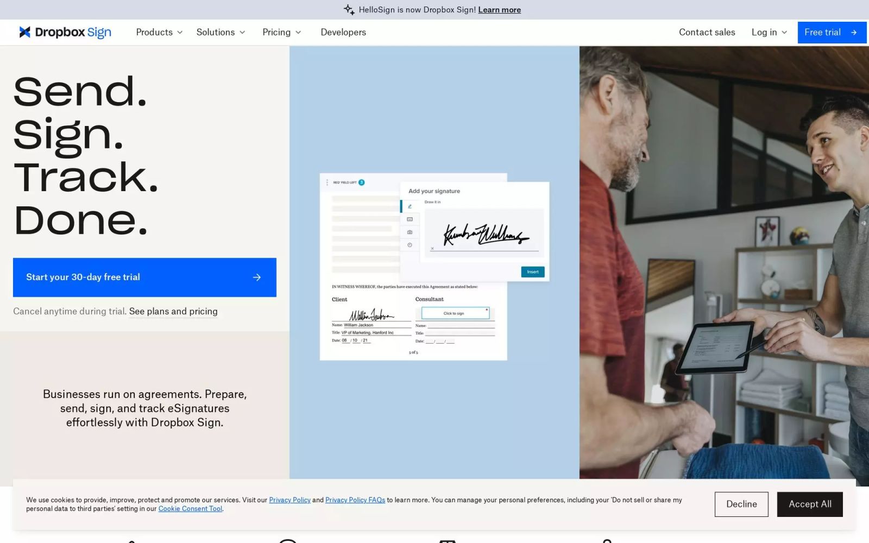Viewport: 869px width, 543px height.
Task: Click the Dropbox Sign logo
Action: tap(65, 33)
